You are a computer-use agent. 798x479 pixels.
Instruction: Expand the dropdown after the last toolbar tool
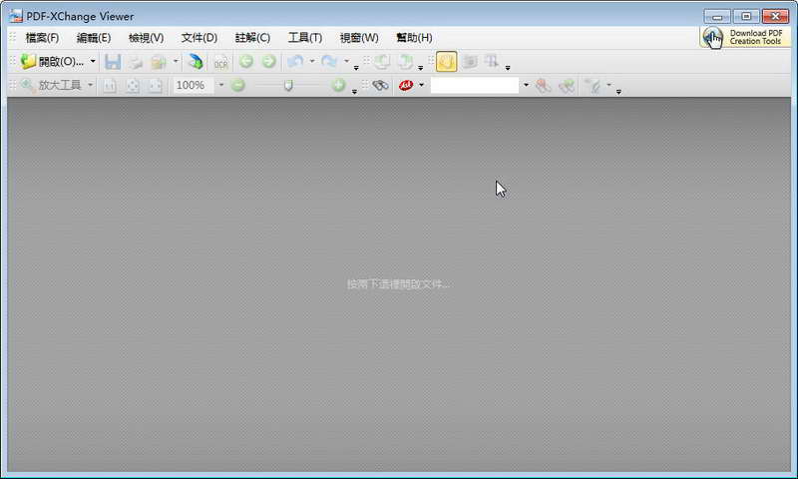[608, 85]
